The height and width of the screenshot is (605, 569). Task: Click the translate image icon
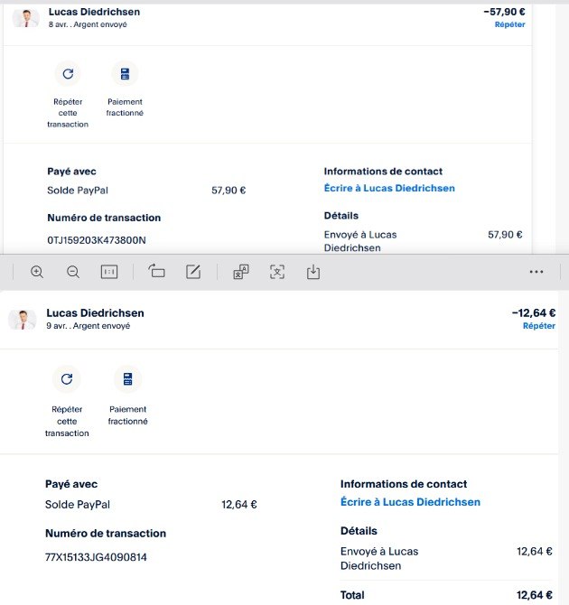tap(241, 272)
